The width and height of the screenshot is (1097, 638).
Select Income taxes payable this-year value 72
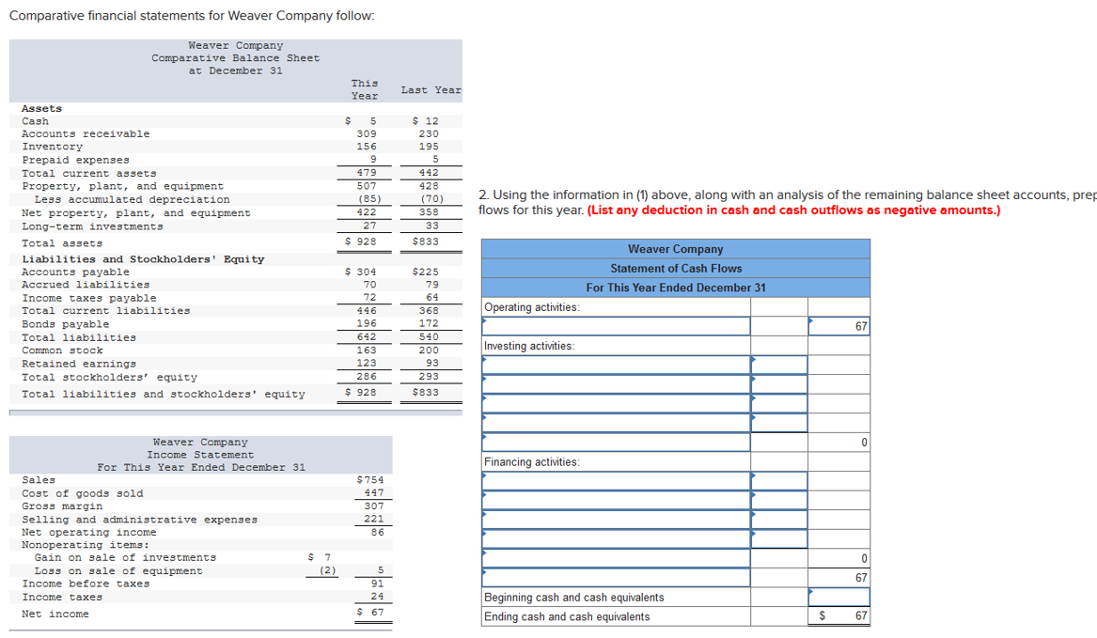point(369,297)
